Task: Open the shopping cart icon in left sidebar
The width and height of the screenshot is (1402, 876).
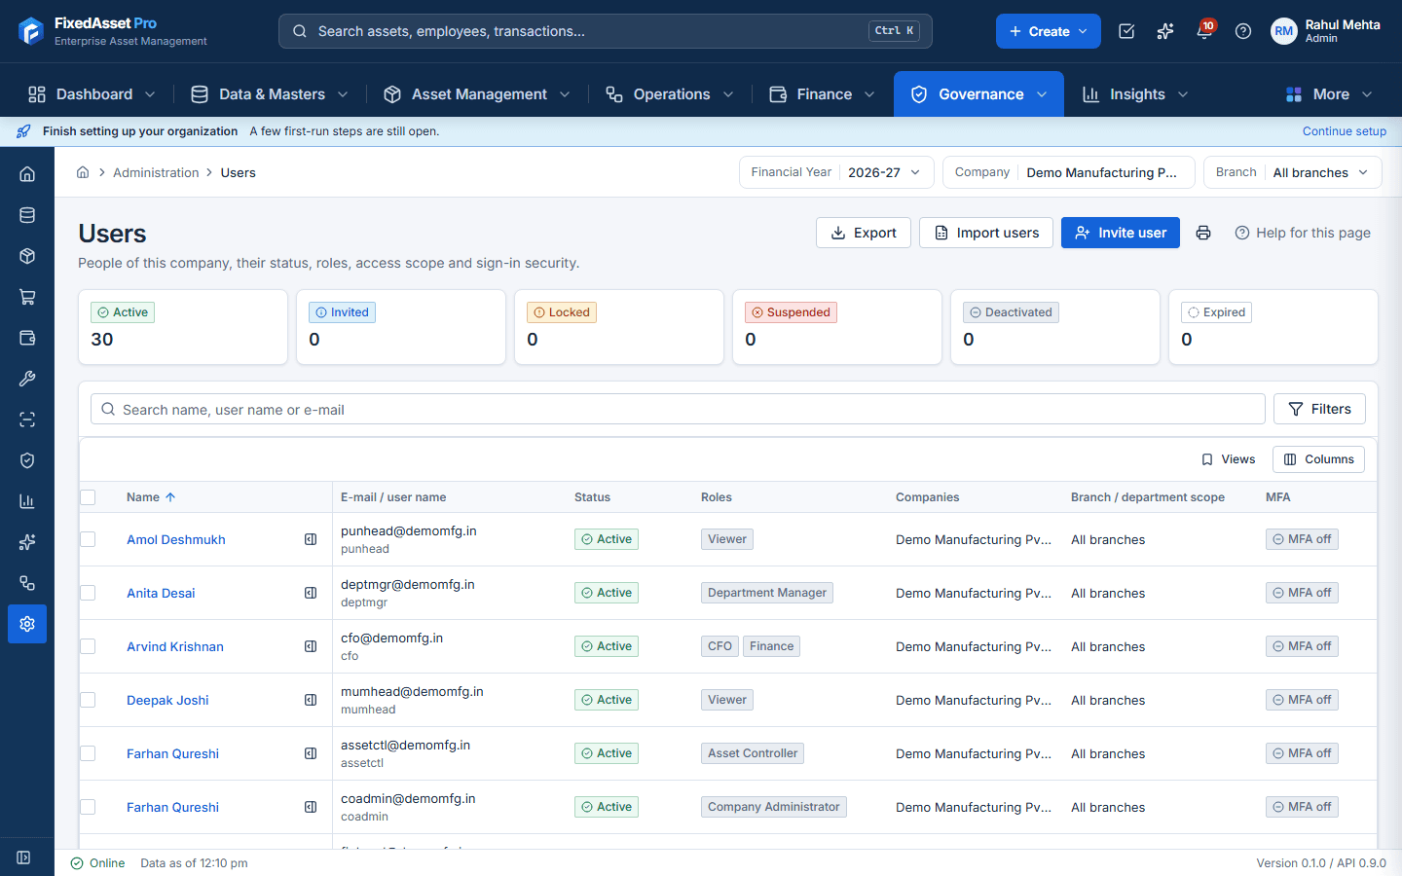Action: click(27, 297)
